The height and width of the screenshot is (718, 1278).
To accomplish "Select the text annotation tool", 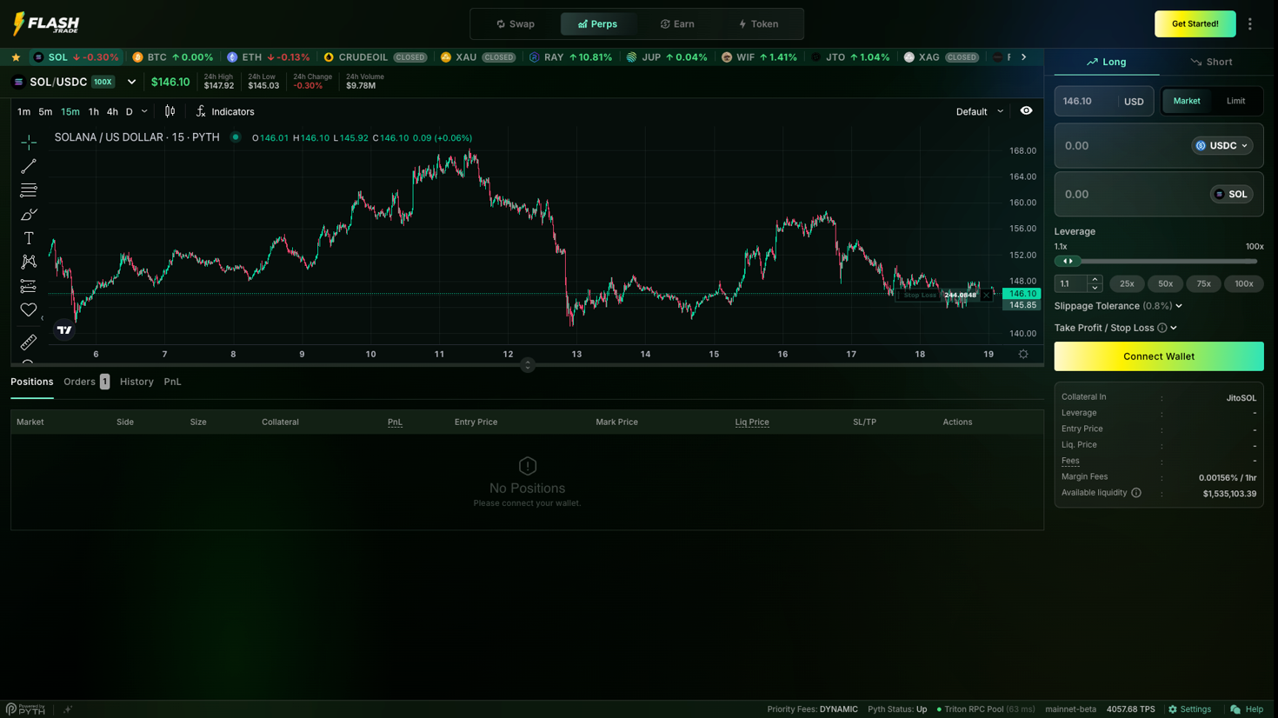I will coord(29,238).
